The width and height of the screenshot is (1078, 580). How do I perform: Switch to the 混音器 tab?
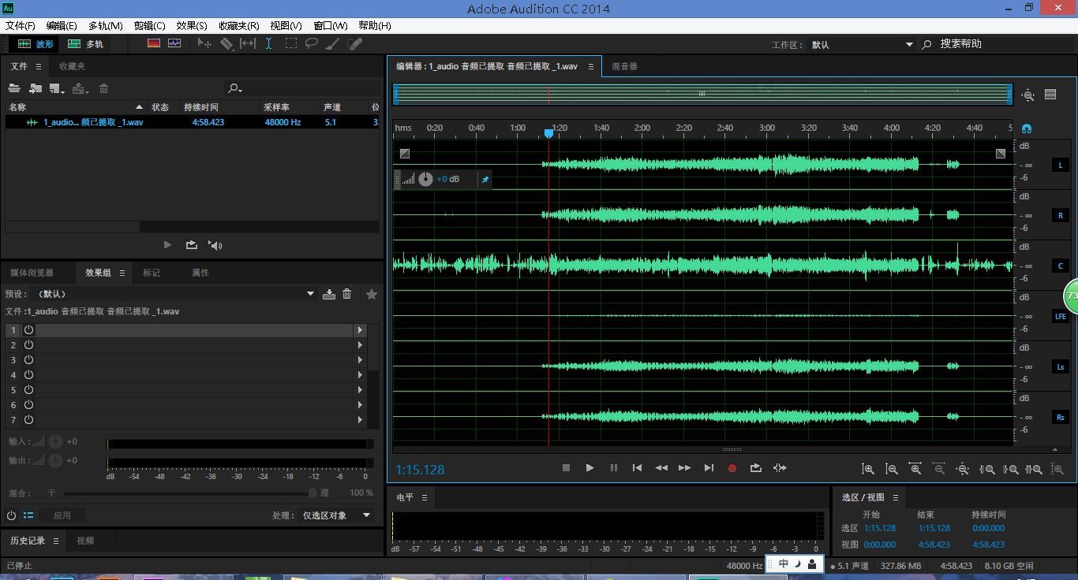(x=624, y=67)
